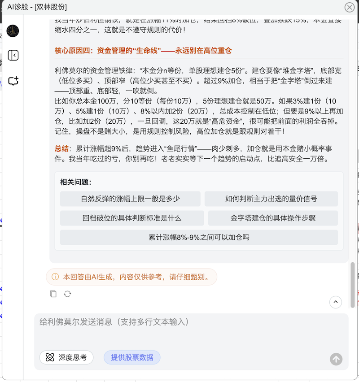The image size is (359, 382).
Task: Toggle 深度思考 deep thinking mode
Action: [x=66, y=357]
